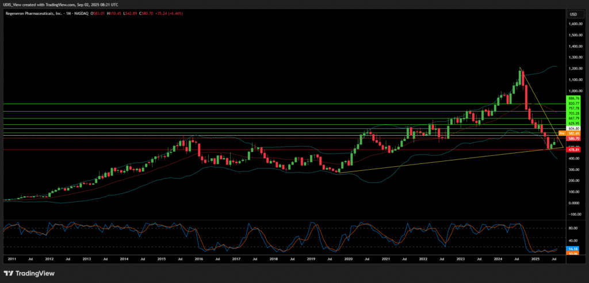Click the TradingView logo icon
The height and width of the screenshot is (283, 589).
9,273
